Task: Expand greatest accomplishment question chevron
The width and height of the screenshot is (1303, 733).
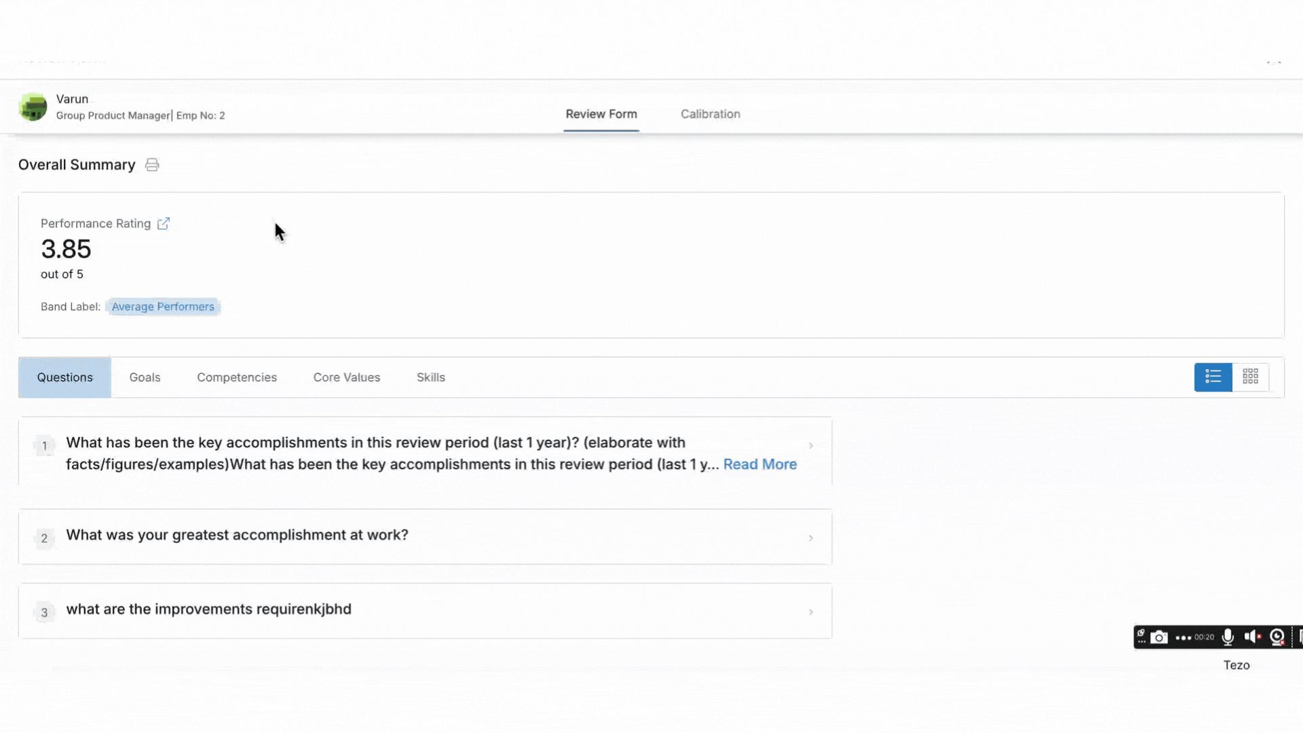Action: (810, 538)
